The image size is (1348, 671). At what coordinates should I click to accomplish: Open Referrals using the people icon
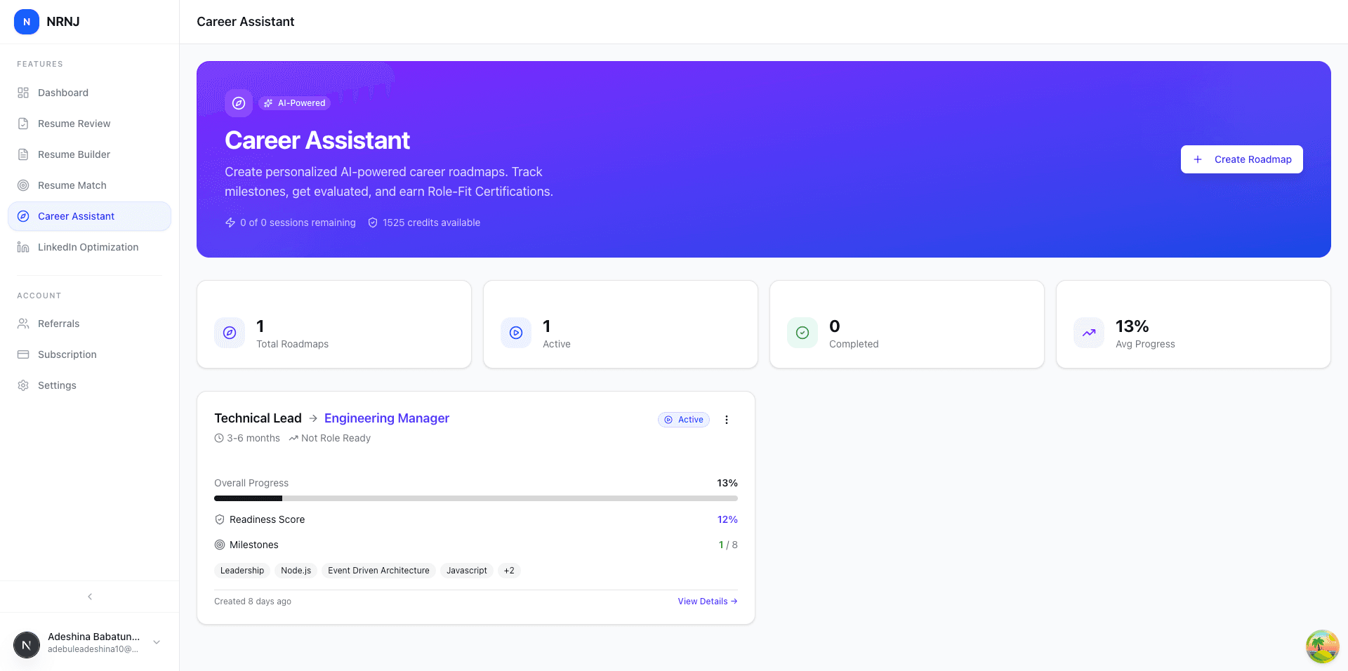coord(23,323)
